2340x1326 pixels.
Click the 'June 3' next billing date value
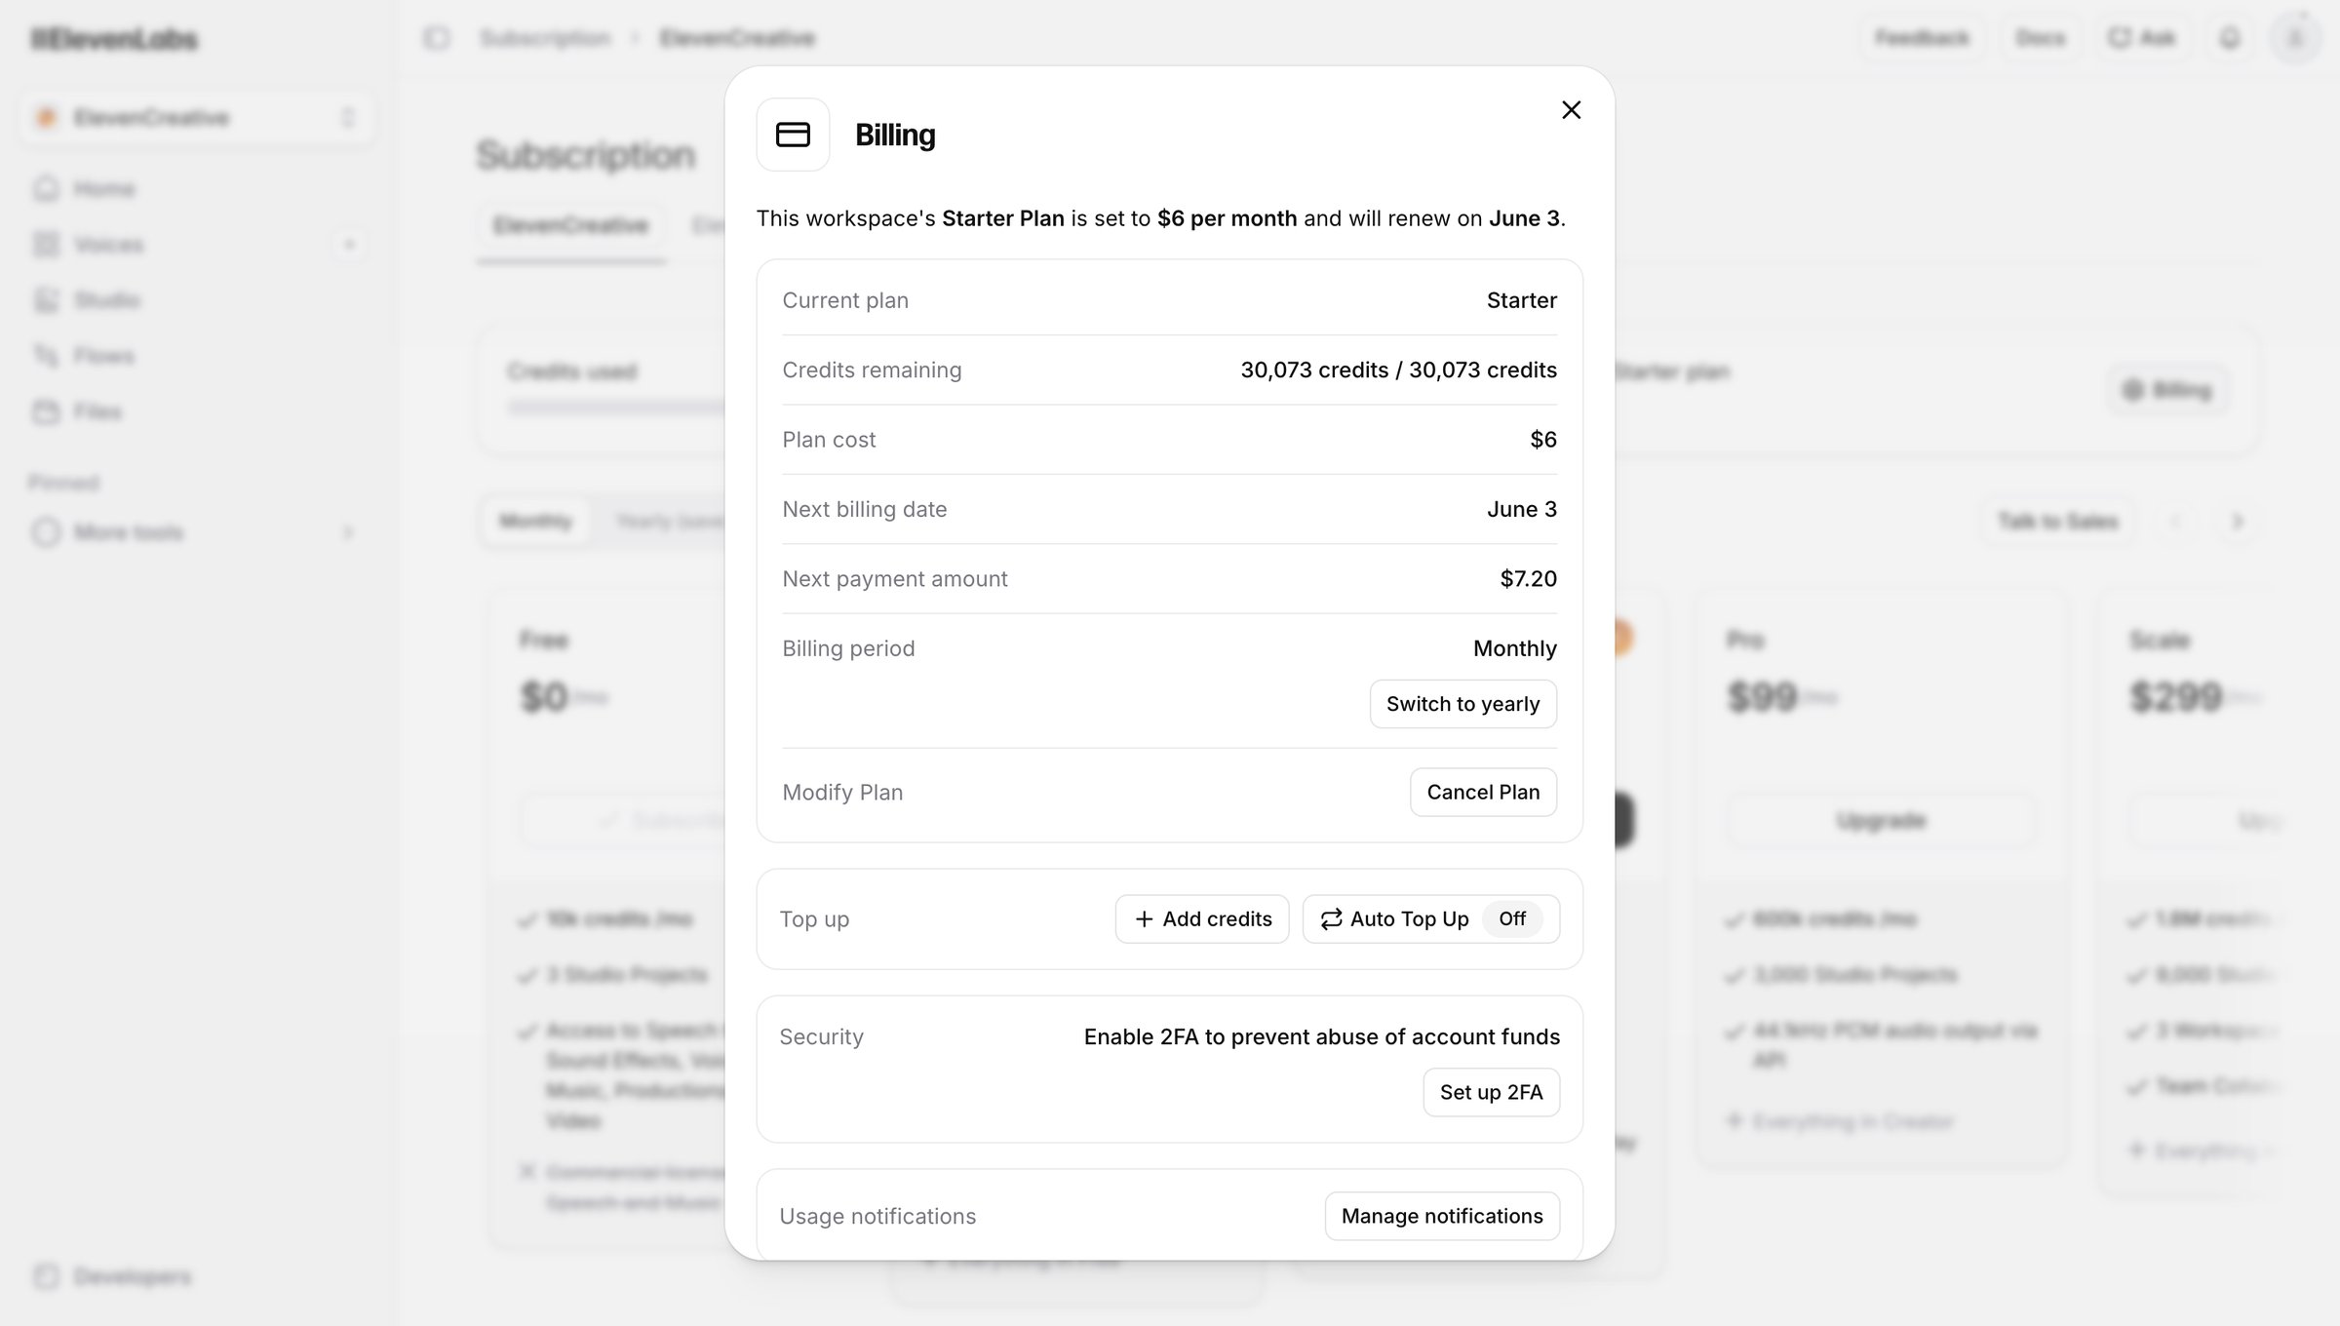[1522, 509]
